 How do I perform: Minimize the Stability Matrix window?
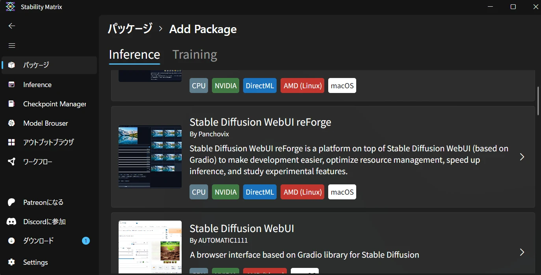point(490,7)
